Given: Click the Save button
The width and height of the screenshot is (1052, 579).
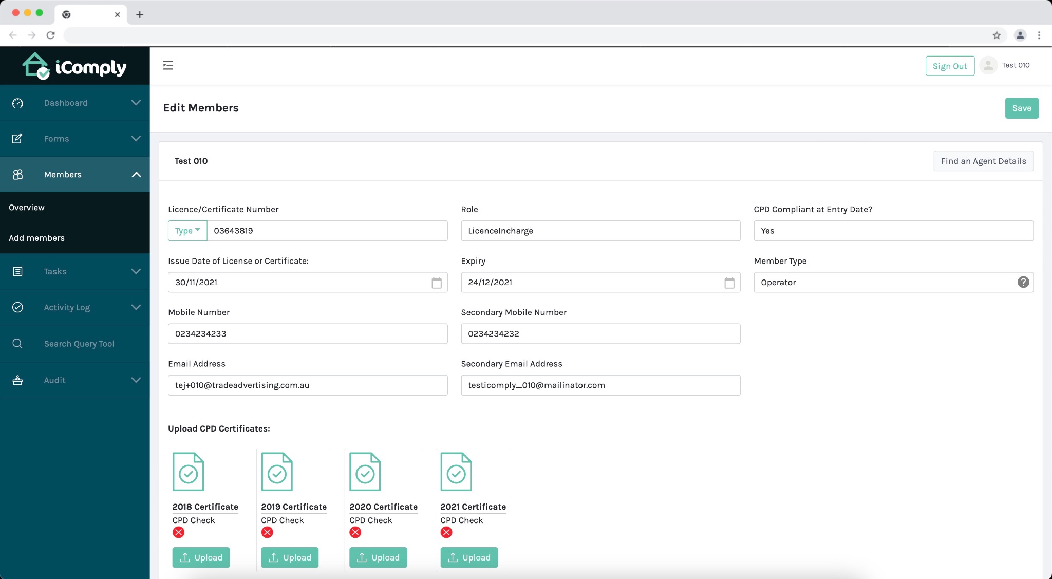Looking at the screenshot, I should pyautogui.click(x=1022, y=108).
